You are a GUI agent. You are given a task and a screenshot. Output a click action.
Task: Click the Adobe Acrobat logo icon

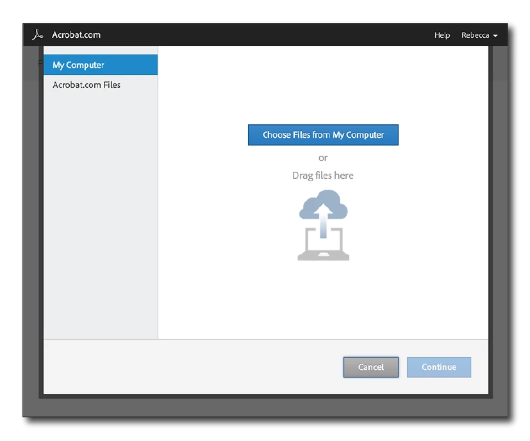pos(38,35)
